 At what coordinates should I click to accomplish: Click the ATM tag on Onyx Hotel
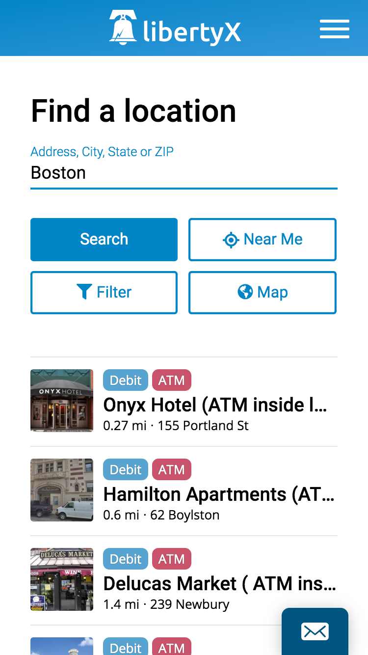171,381
